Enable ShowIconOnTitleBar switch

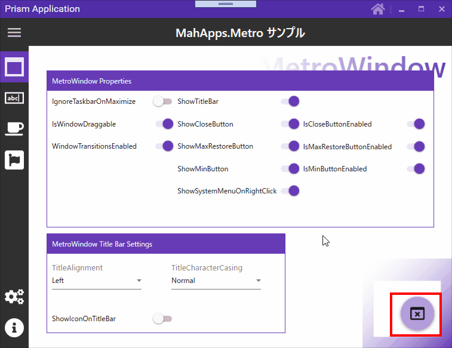click(x=162, y=319)
